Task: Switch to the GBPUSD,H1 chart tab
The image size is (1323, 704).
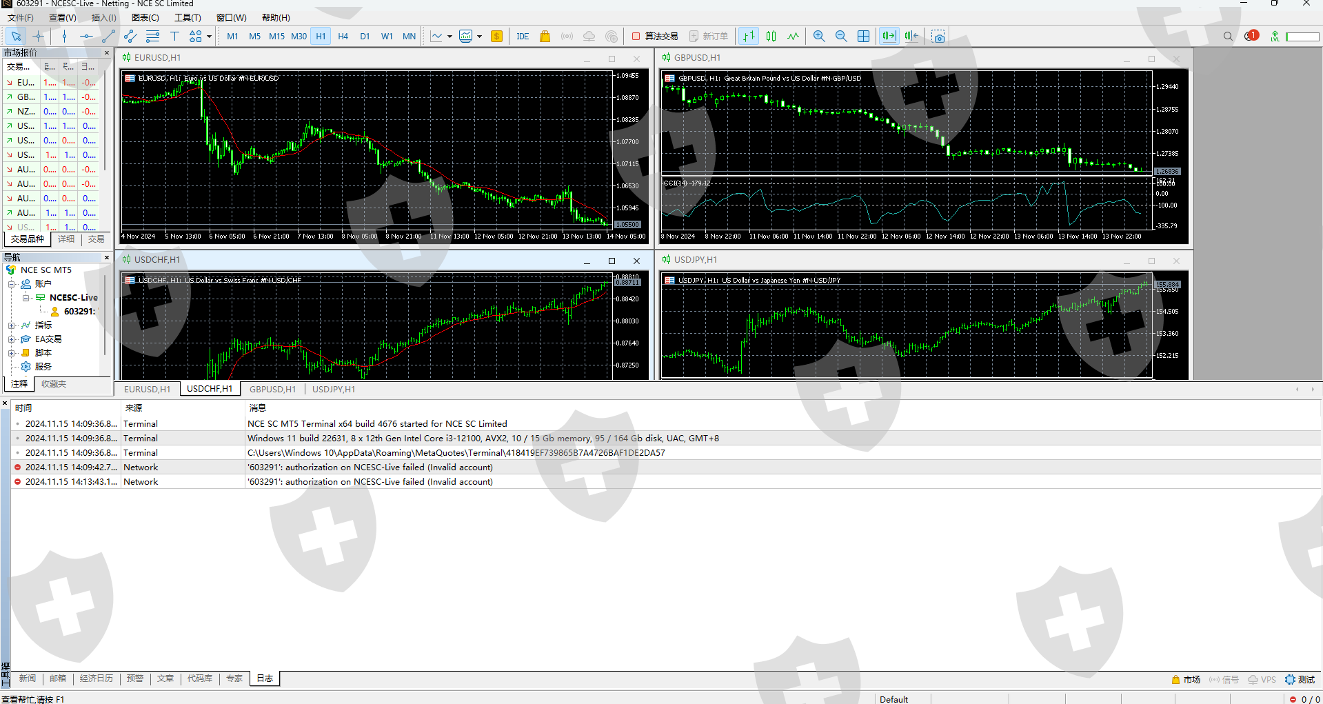Action: click(x=272, y=389)
